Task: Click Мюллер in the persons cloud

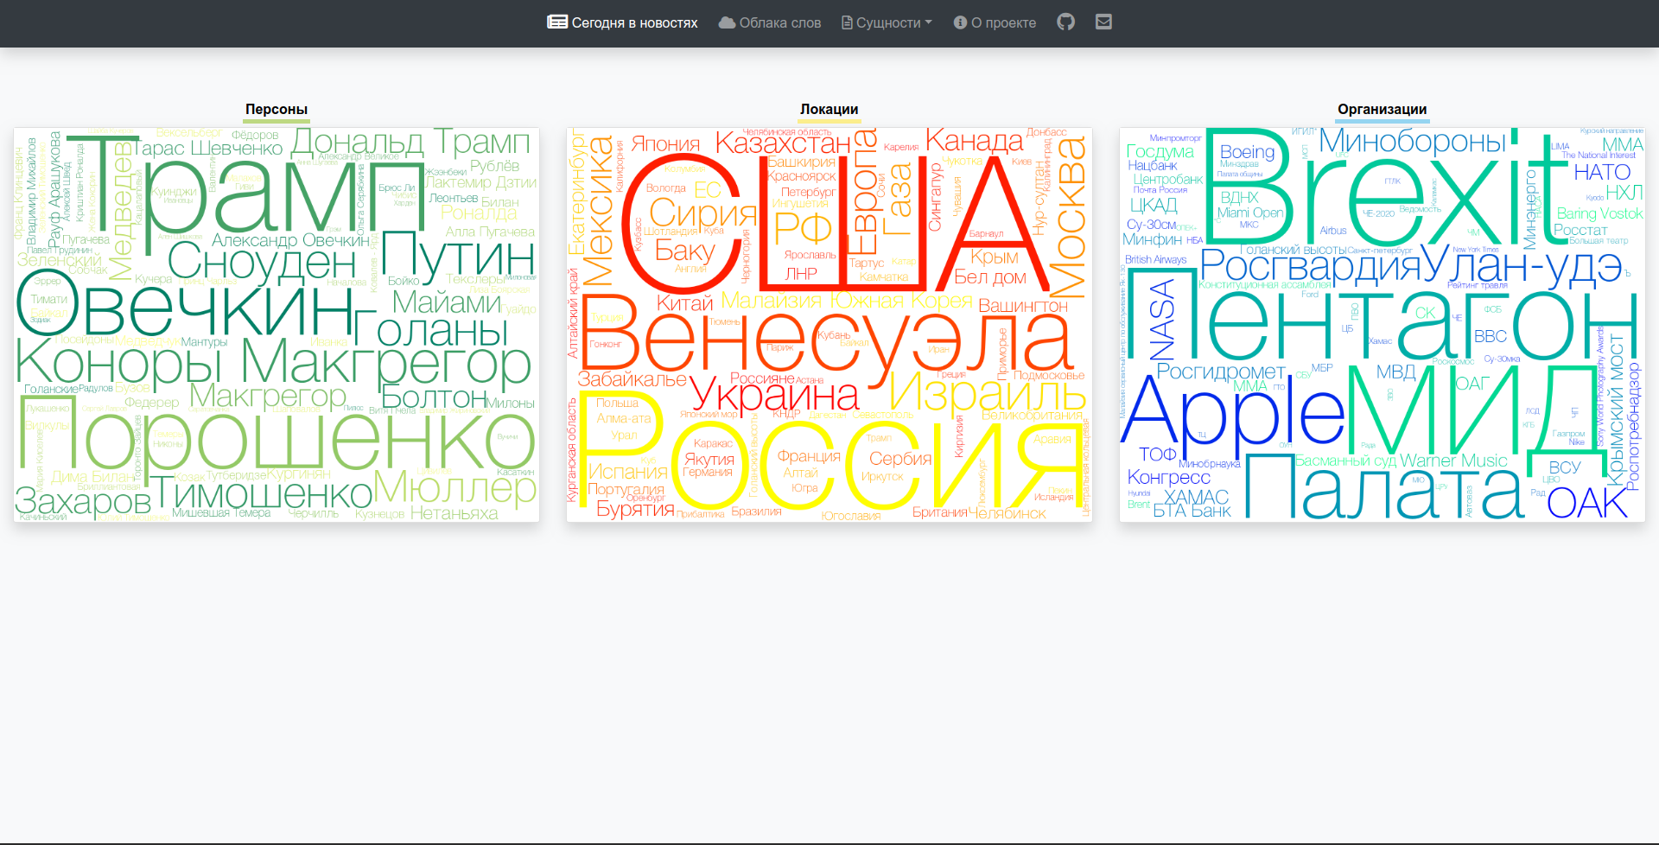Action: pos(455,488)
